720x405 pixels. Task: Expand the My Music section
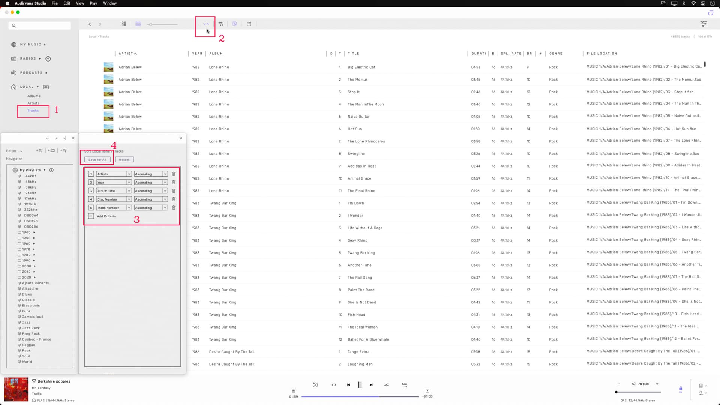[x=45, y=45]
